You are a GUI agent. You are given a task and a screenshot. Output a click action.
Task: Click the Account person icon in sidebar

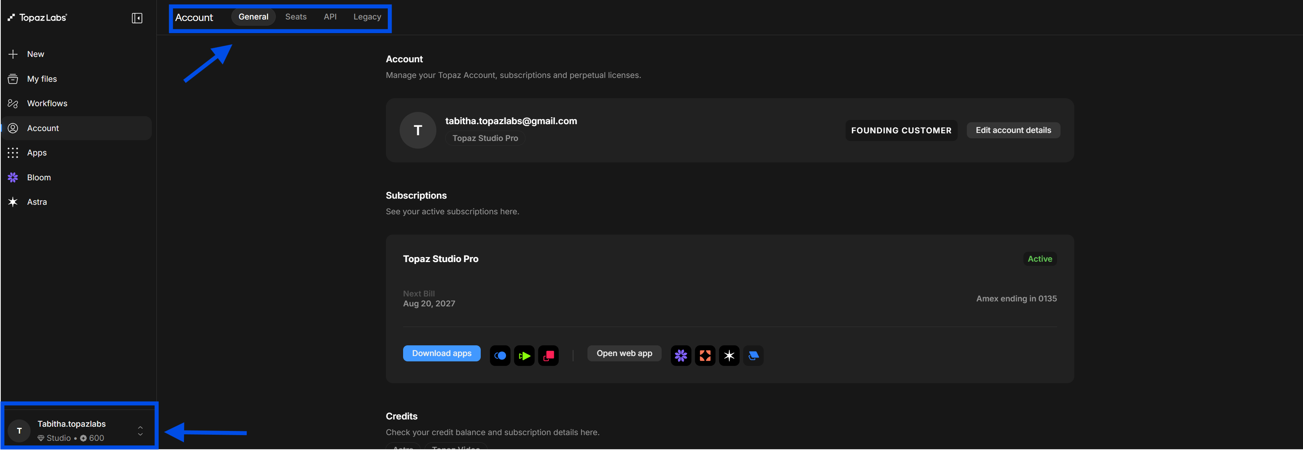(13, 128)
